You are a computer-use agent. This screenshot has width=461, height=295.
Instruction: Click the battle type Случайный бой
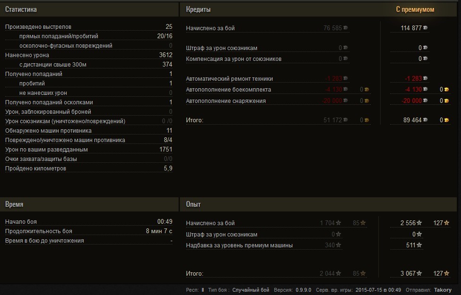[251, 290]
